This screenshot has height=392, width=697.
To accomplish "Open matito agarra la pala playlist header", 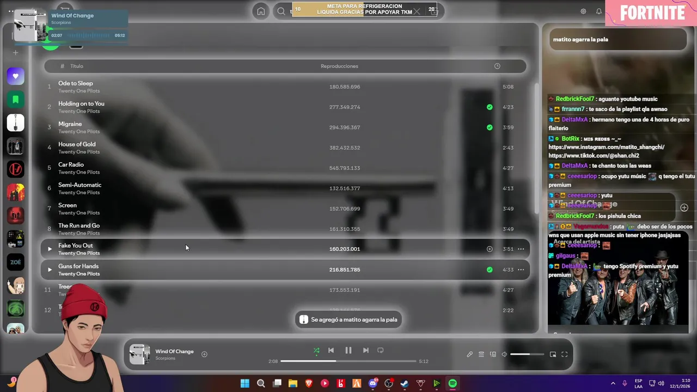I will tap(580, 39).
